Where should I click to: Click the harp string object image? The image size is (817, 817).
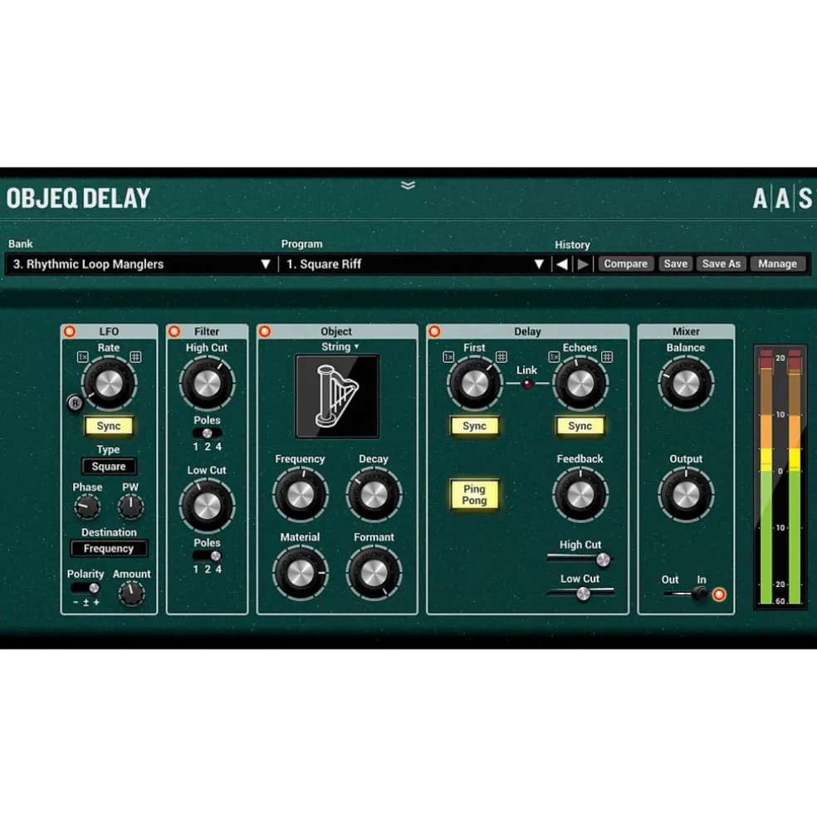tap(337, 397)
